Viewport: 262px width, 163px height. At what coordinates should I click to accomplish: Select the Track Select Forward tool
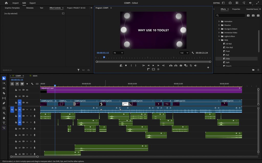pos(4,83)
